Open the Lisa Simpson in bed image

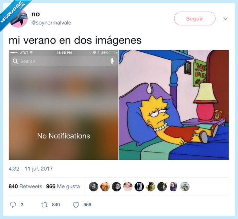click(x=174, y=105)
